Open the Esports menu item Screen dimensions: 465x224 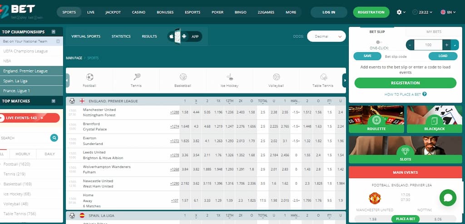(193, 12)
